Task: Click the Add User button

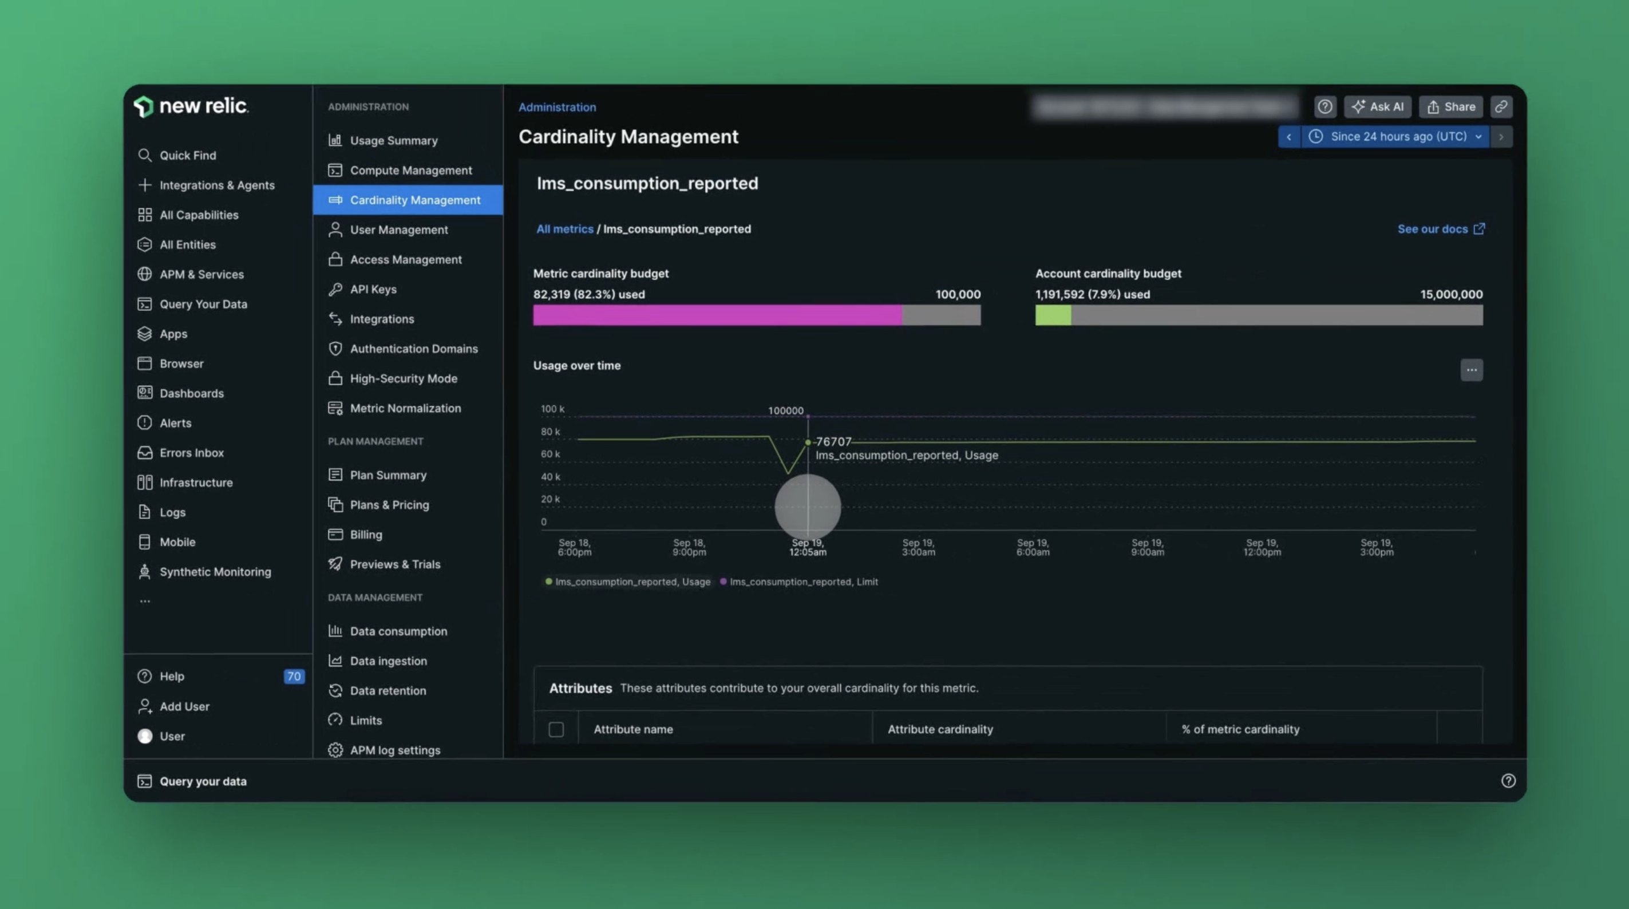Action: tap(173, 706)
